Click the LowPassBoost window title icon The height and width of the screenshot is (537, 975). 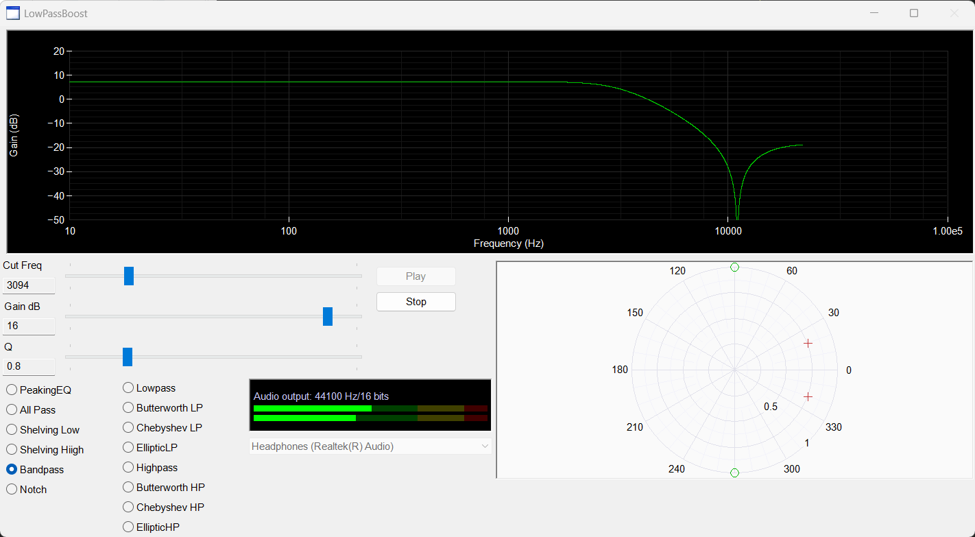[13, 13]
